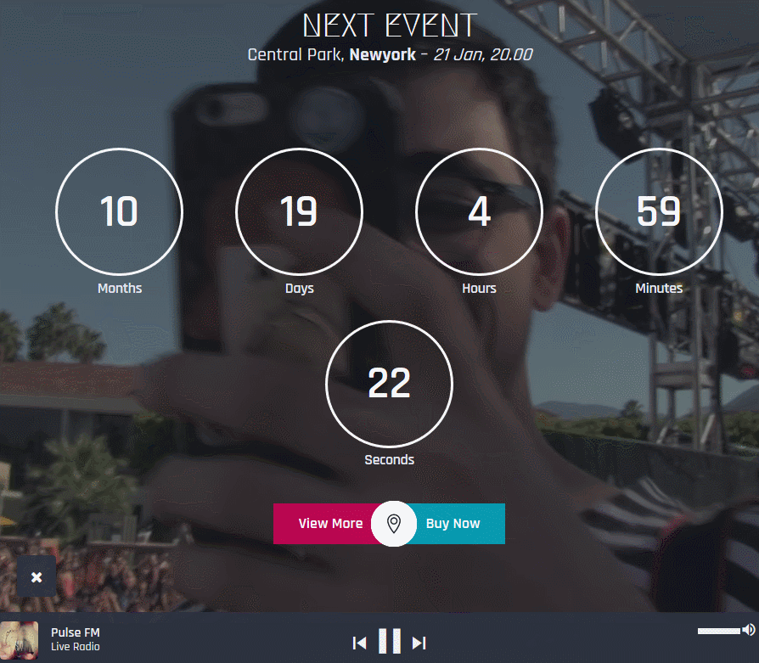
Task: Select the Months countdown circle
Action: 119,211
